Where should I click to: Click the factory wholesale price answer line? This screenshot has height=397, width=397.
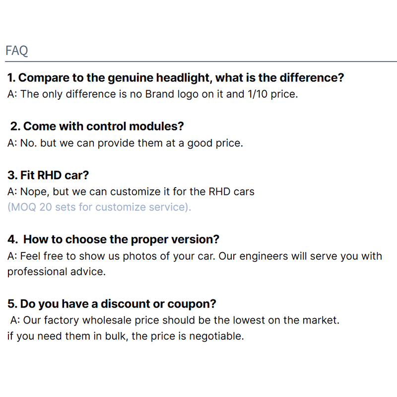coord(175,320)
